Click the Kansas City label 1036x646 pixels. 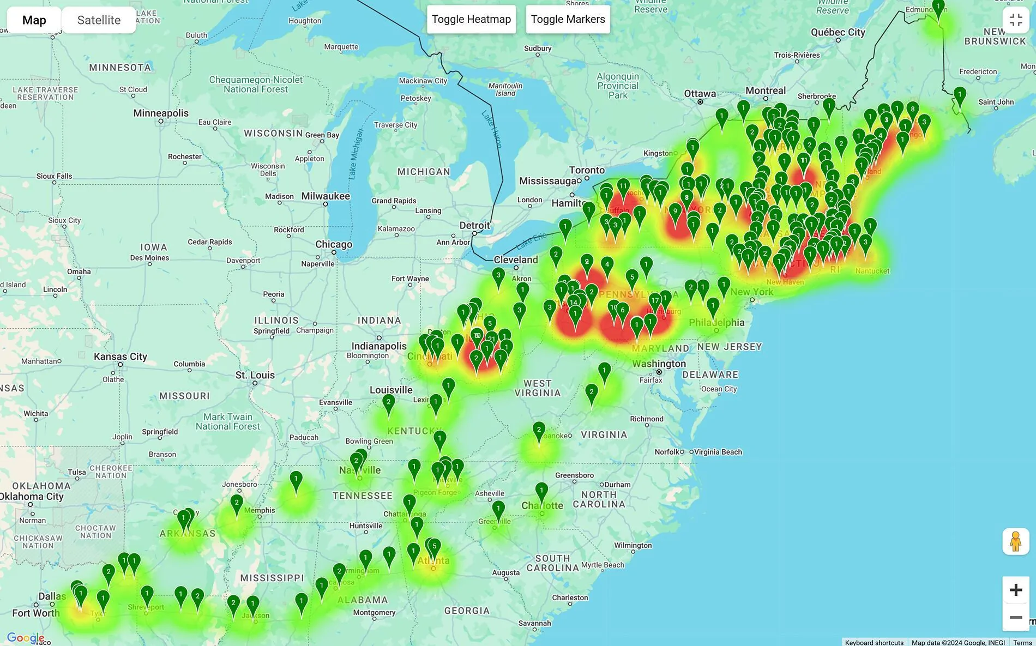121,357
